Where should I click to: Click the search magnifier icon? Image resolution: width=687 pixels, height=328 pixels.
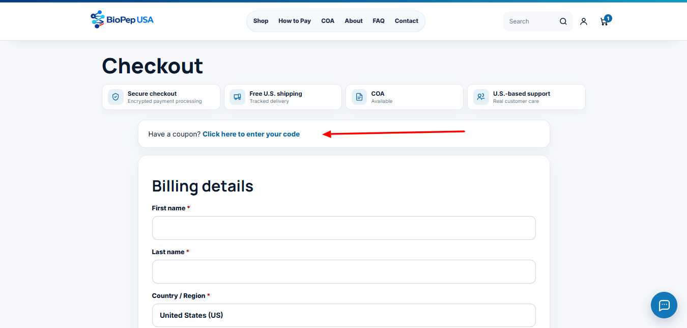coord(563,21)
